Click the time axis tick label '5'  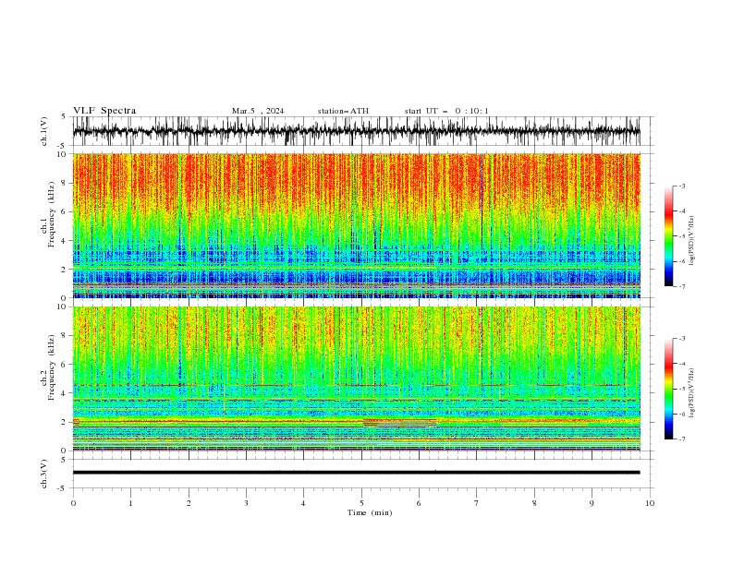pyautogui.click(x=361, y=503)
